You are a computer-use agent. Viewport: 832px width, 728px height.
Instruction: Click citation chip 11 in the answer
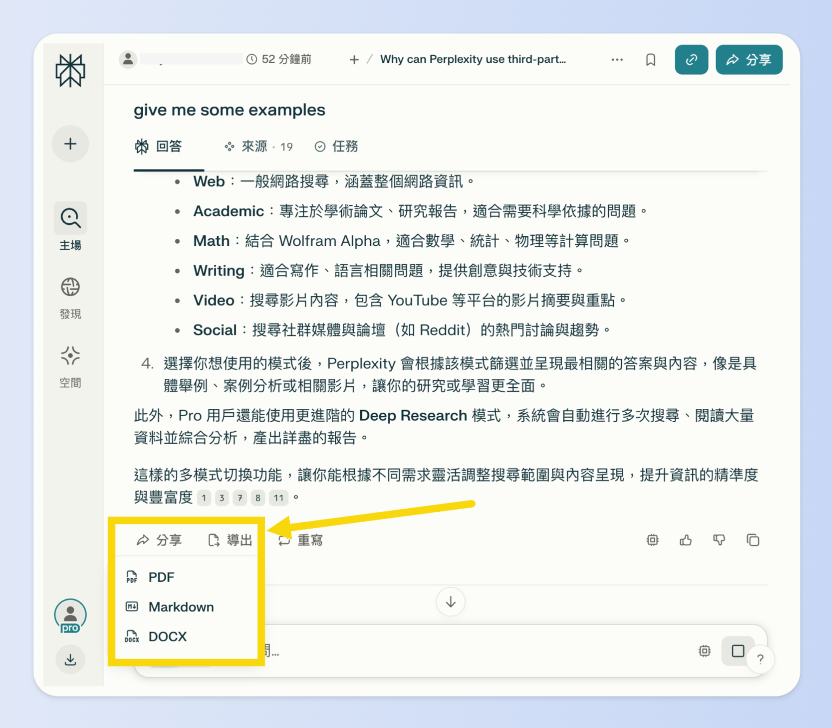(x=278, y=498)
